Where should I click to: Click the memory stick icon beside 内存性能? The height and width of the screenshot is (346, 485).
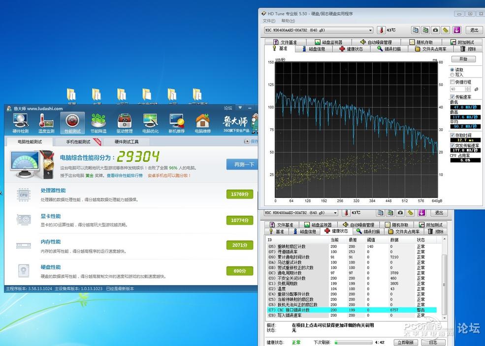[24, 246]
